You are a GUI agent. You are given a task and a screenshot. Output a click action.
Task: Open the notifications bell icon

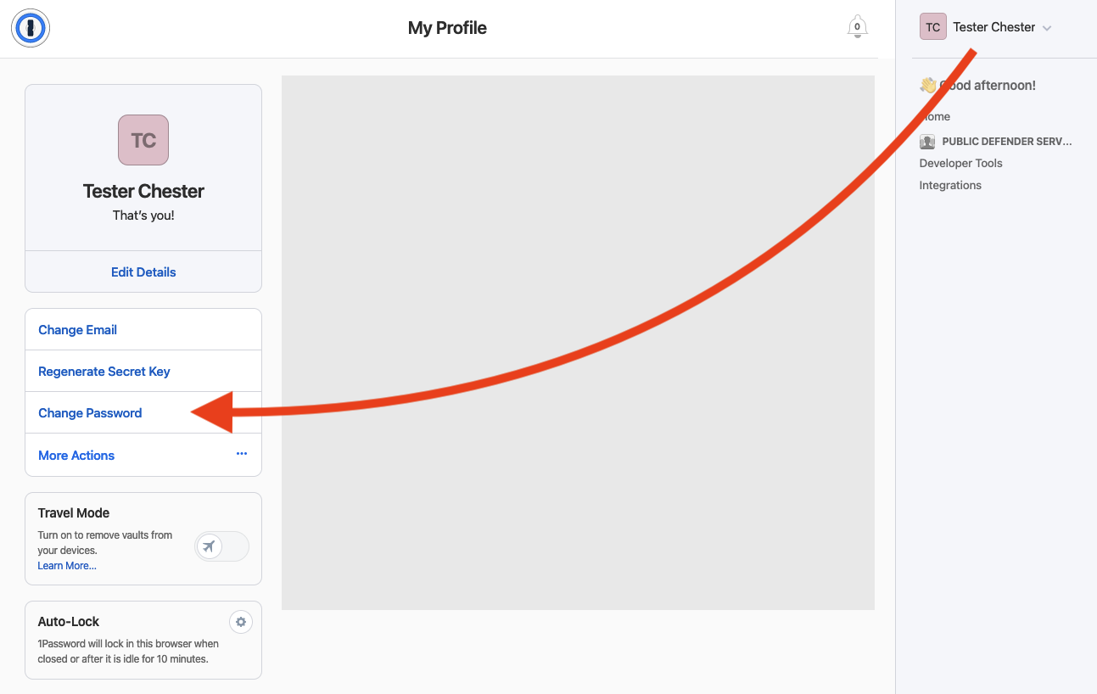pos(857,27)
